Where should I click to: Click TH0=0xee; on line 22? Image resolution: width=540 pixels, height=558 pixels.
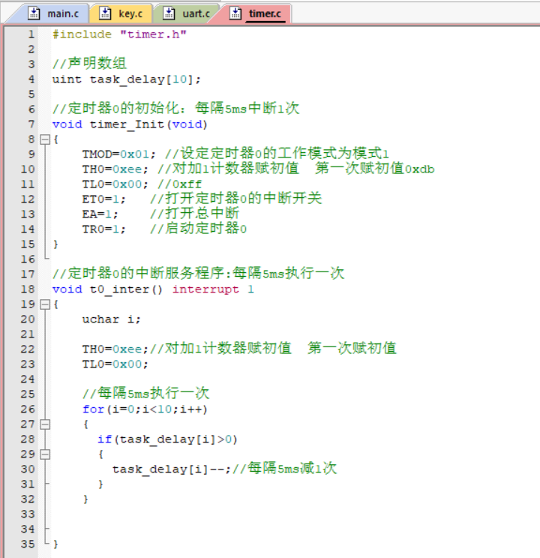[115, 349]
